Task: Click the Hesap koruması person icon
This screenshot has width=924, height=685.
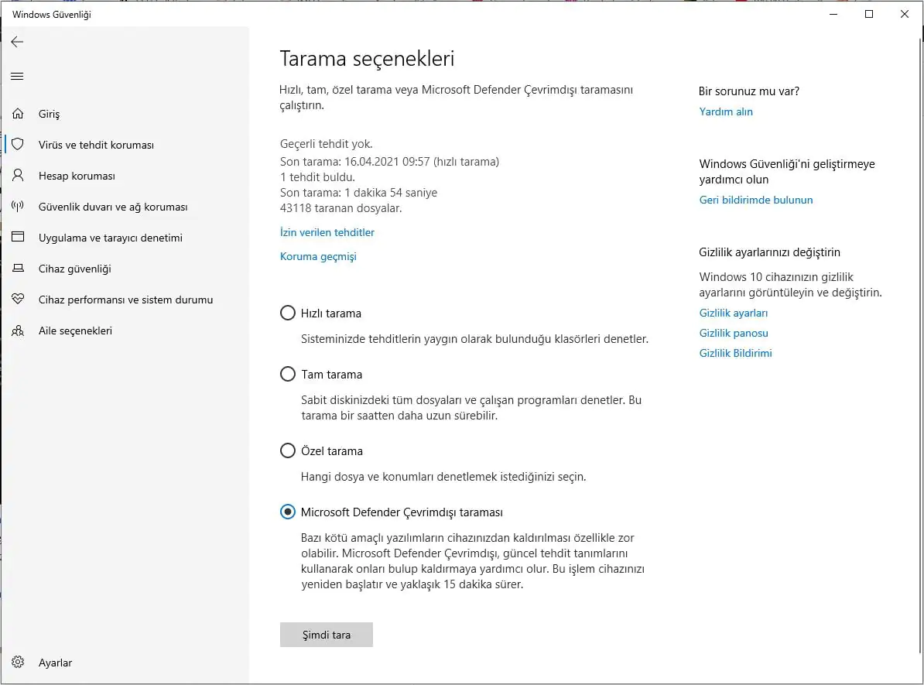Action: point(17,176)
